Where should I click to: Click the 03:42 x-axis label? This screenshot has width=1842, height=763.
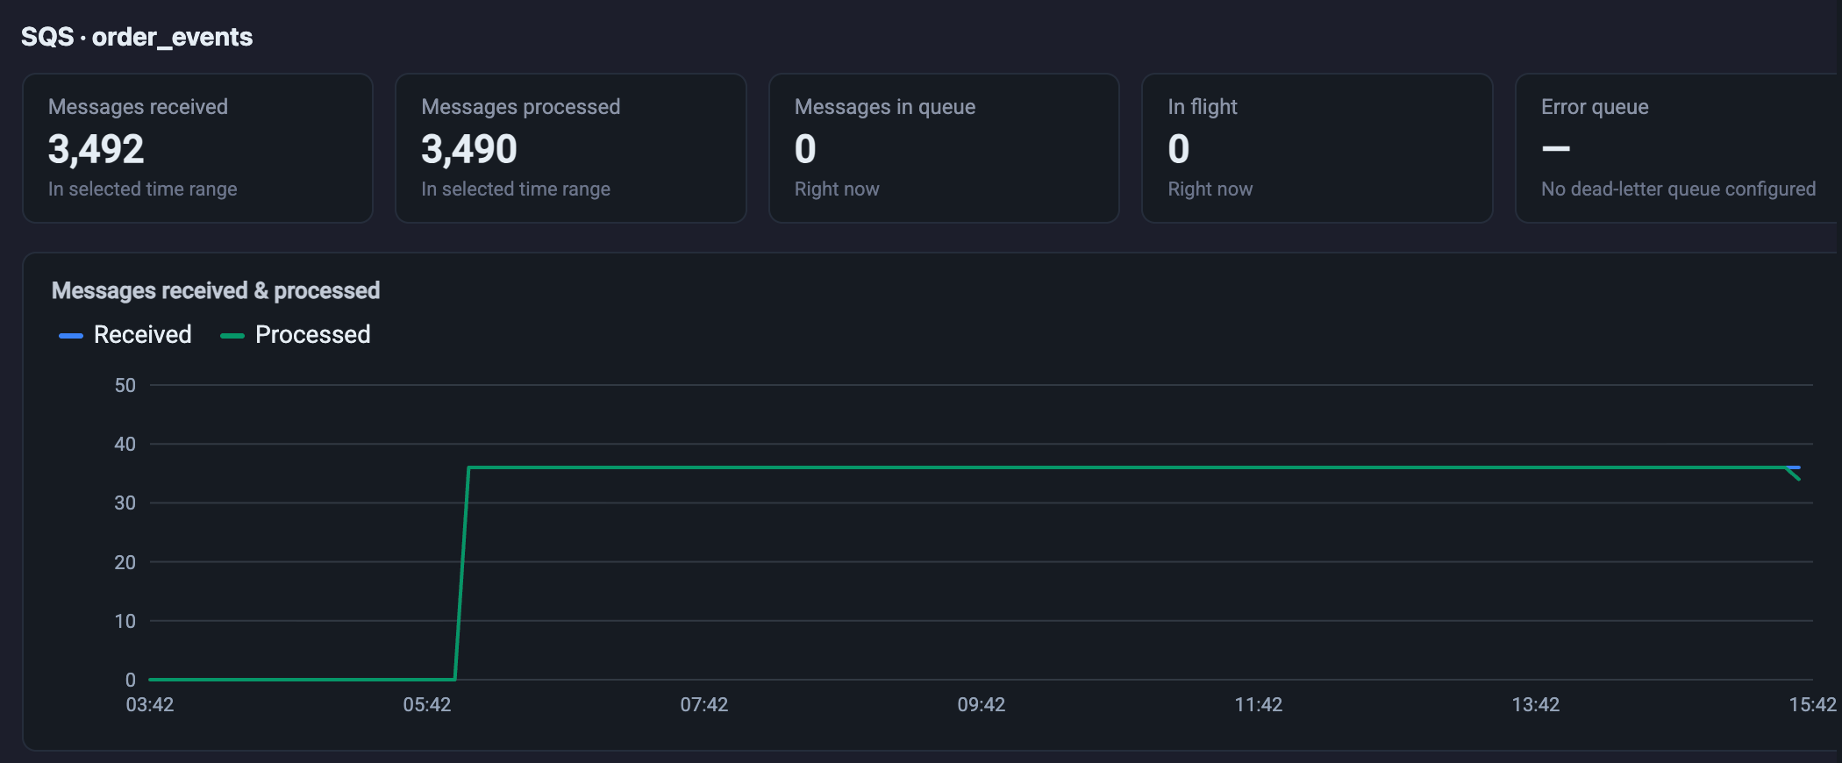tap(150, 705)
